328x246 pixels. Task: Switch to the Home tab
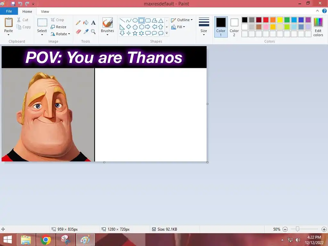point(27,12)
